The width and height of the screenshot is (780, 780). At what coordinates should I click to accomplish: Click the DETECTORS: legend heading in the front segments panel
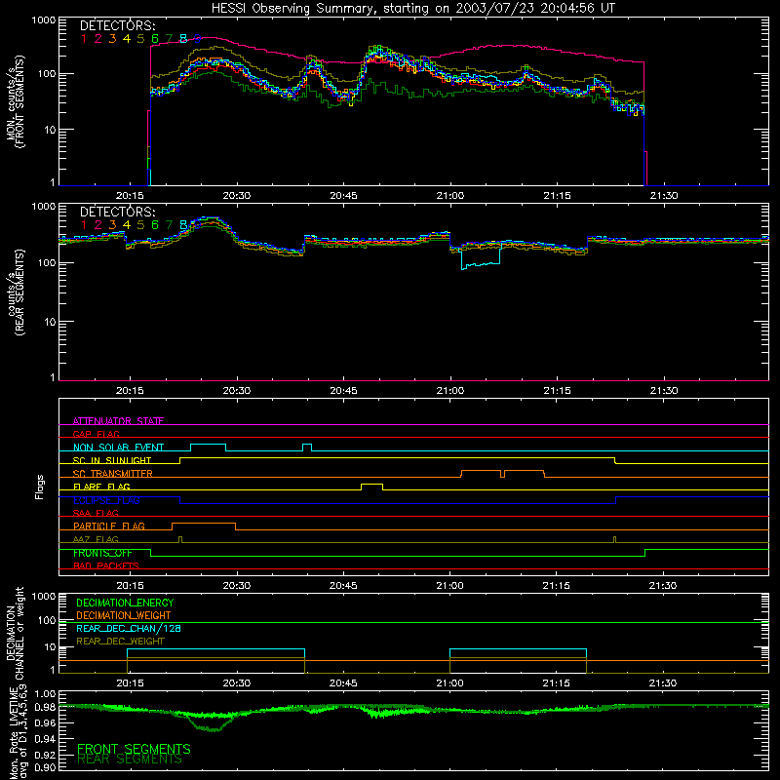point(117,25)
